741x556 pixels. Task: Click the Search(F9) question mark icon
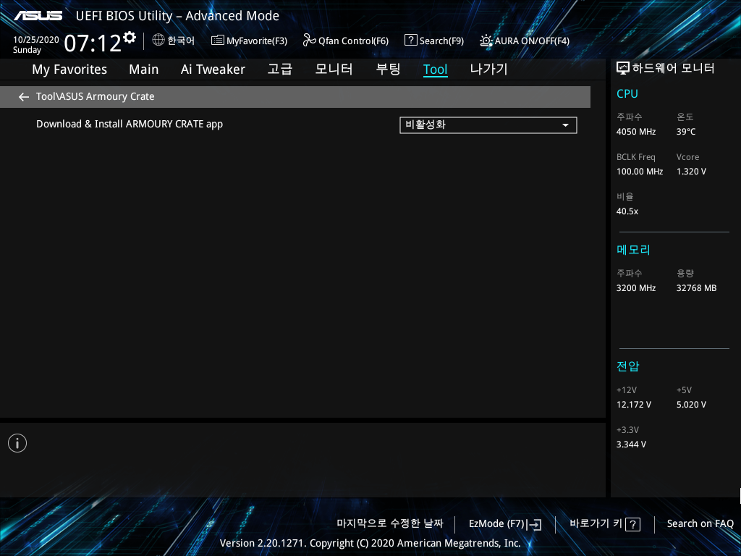tap(411, 41)
